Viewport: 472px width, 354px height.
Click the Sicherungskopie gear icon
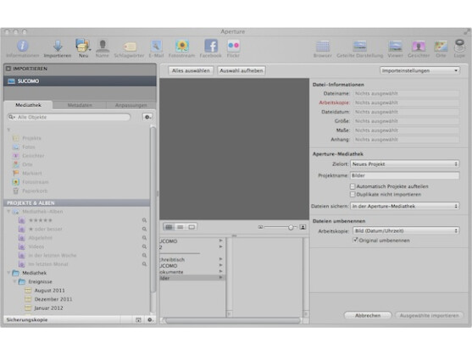point(150,320)
